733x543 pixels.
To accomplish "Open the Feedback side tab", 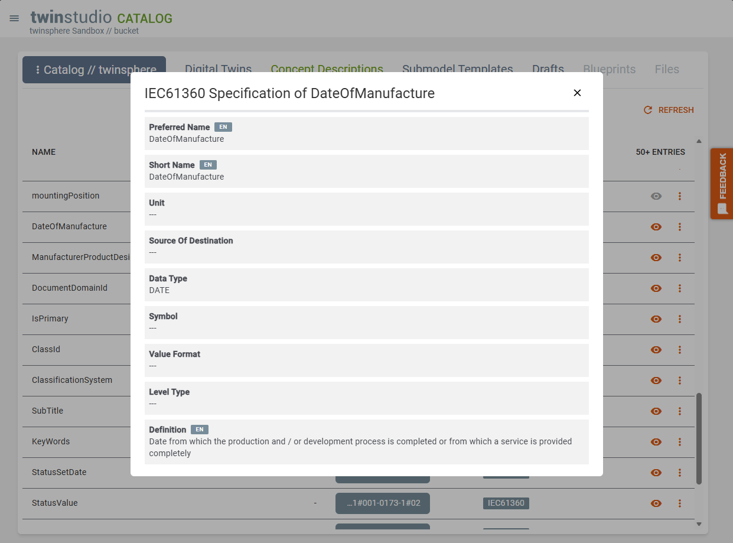I will click(x=722, y=184).
